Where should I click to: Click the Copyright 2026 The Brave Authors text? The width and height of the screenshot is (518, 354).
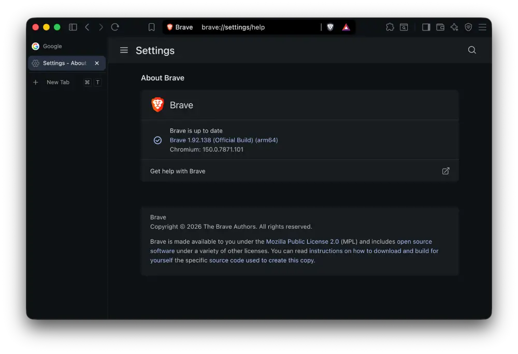[x=231, y=227]
